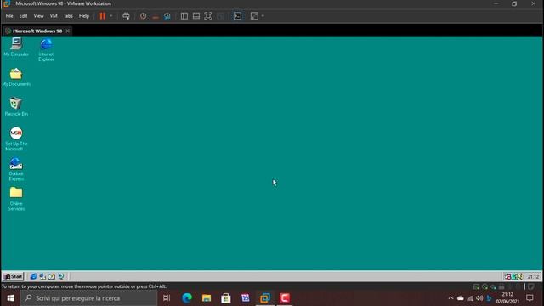This screenshot has width=544, height=306.
Task: Open the Snapshot Manager icon
Action: (167, 16)
